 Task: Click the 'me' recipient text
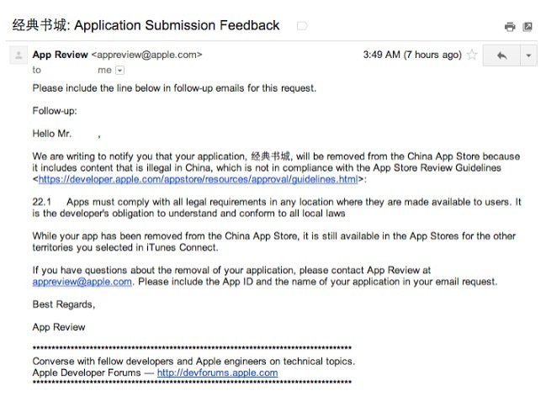click(104, 71)
